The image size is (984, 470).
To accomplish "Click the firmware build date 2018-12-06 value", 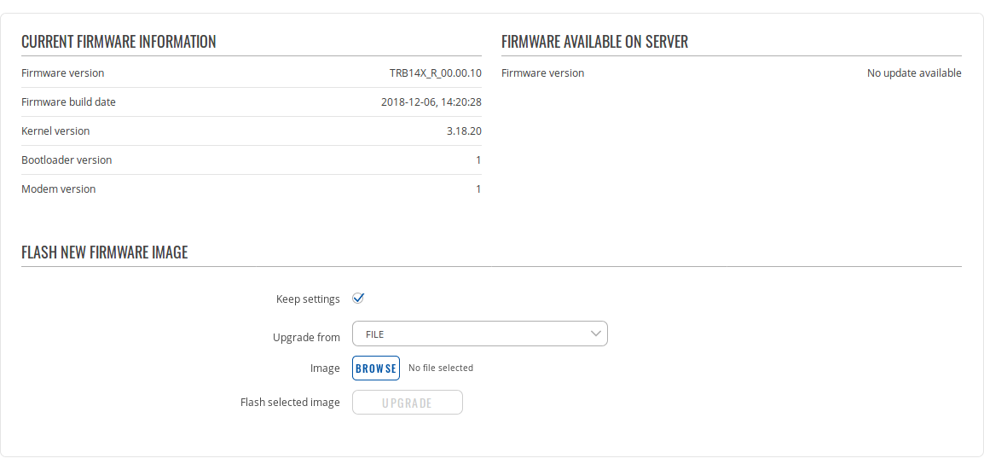I will tap(431, 102).
